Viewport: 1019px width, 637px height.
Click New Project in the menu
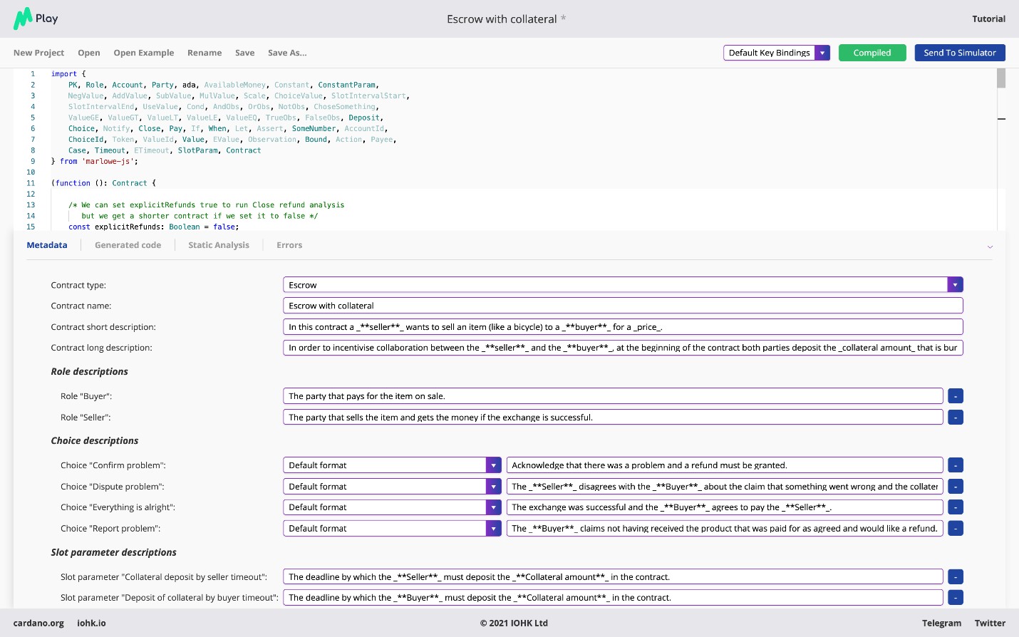39,53
